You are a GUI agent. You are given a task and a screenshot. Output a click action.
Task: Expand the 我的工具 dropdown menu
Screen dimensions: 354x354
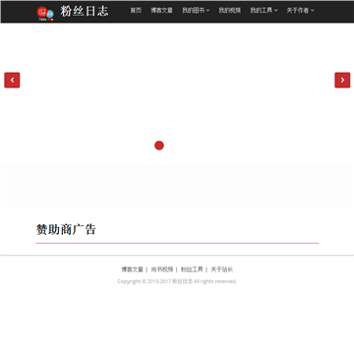pos(264,10)
